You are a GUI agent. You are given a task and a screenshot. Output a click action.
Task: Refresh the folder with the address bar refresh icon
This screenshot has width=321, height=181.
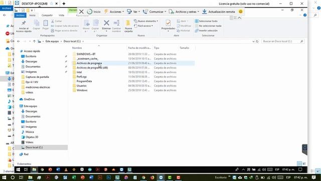tap(257, 41)
